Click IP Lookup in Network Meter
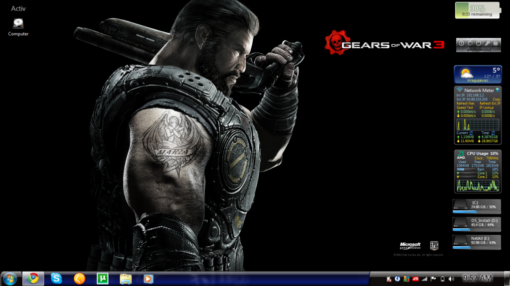510x286 pixels. [x=486, y=107]
